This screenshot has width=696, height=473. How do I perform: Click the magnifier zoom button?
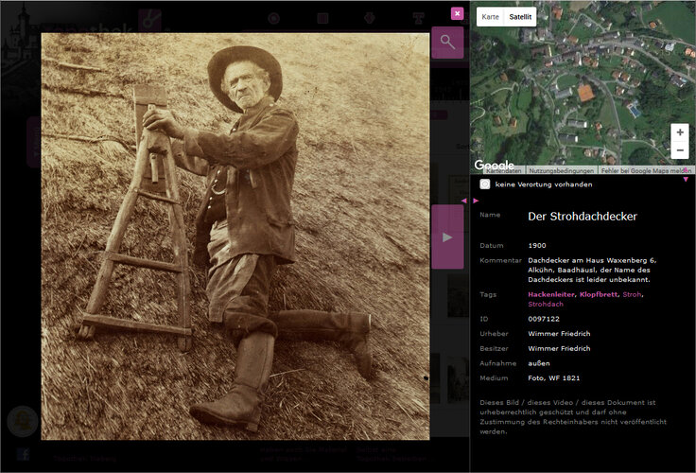(x=447, y=43)
